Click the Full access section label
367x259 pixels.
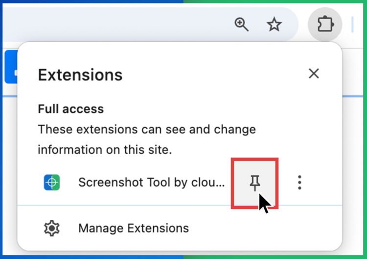70,109
